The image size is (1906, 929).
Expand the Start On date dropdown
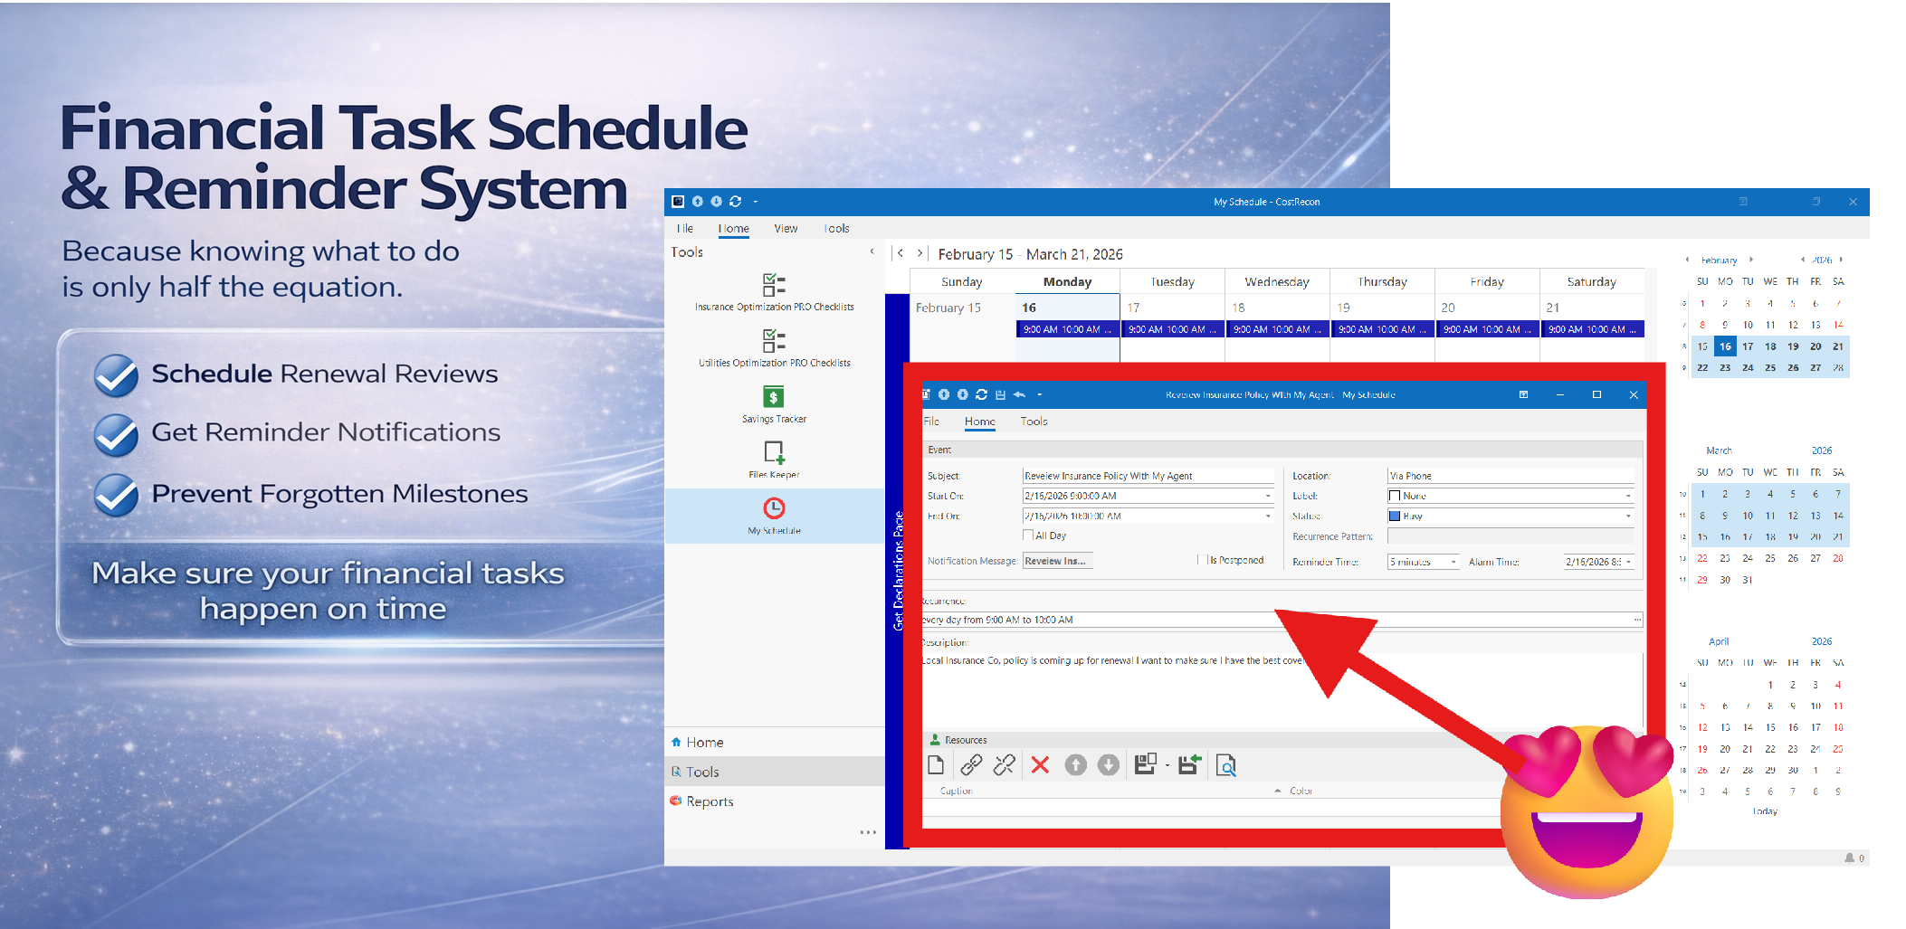coord(1267,496)
